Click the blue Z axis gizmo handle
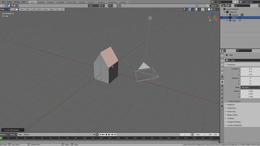This screenshot has height=146, width=260. (x=212, y=15)
